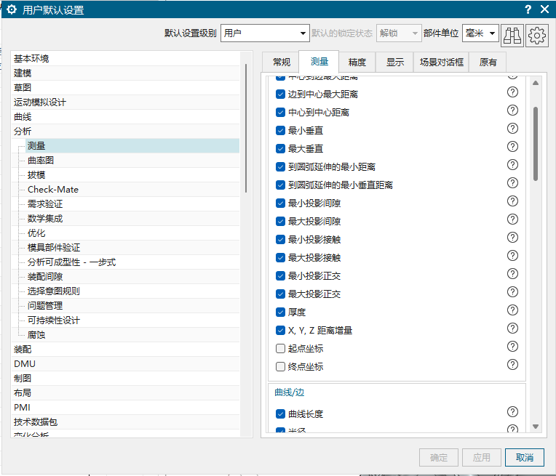The image size is (556, 476).
Task: Open 部件单位 毫米 dropdown
Action: point(480,33)
